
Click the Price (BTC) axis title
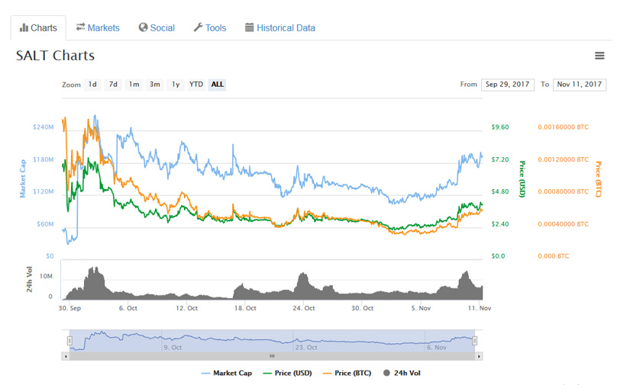(598, 178)
